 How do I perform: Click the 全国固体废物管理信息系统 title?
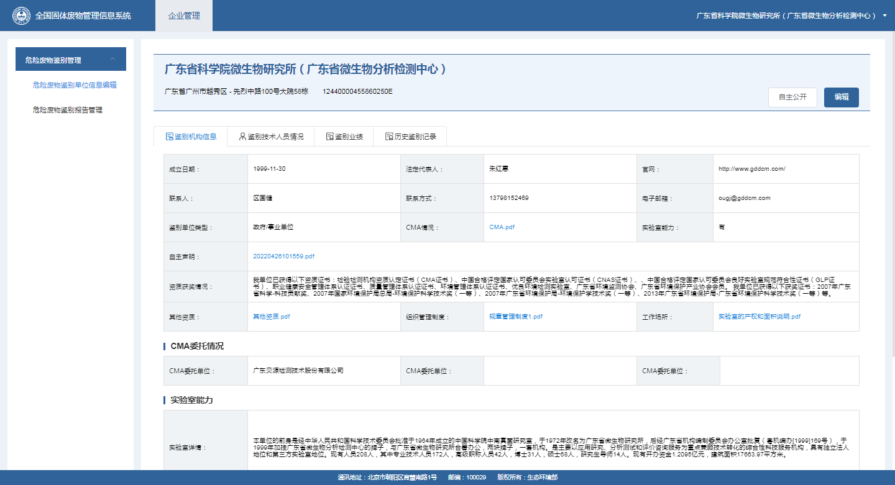83,16
